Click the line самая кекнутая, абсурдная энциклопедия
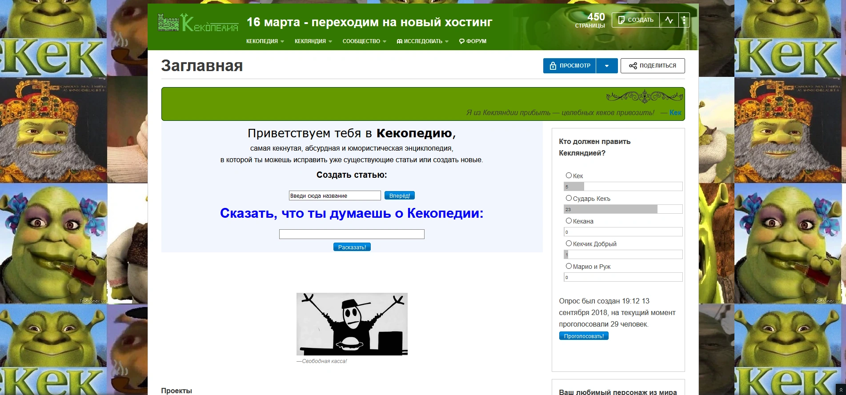Screen dimensions: 846x395 [x=352, y=148]
